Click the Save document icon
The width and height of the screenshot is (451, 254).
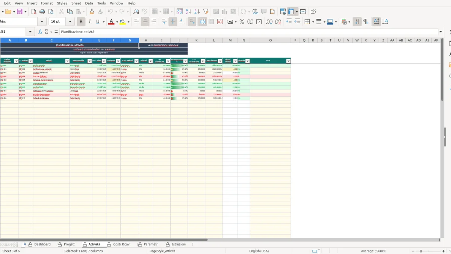20,12
